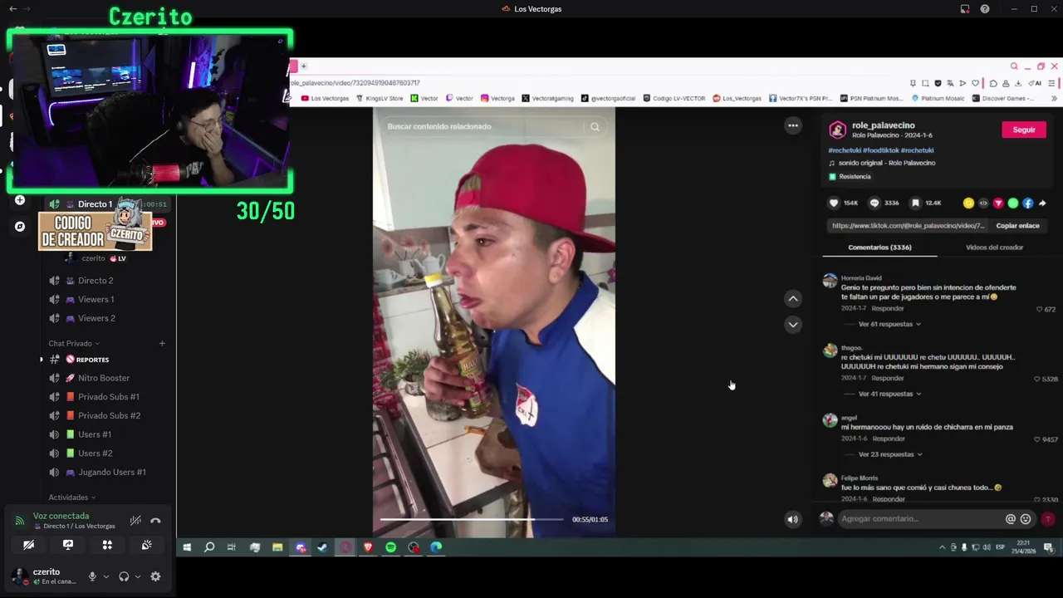Save video with bookmark icon 12.4K
The height and width of the screenshot is (598, 1063).
point(915,203)
